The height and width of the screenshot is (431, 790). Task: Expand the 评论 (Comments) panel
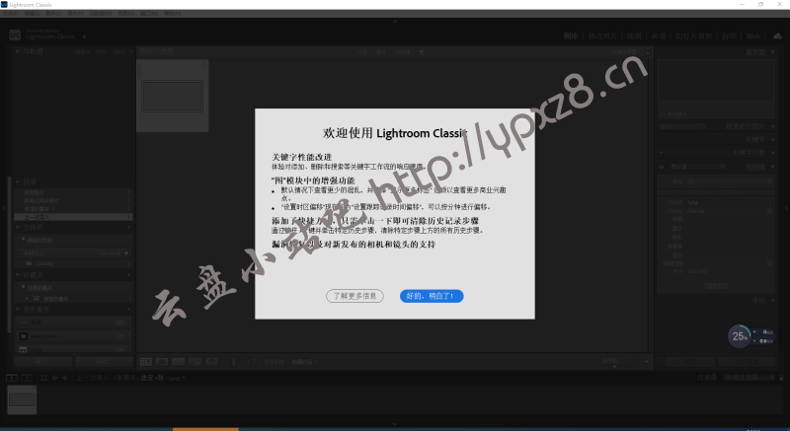tap(772, 300)
